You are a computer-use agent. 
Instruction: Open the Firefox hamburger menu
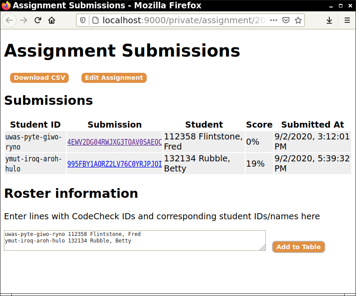point(347,21)
